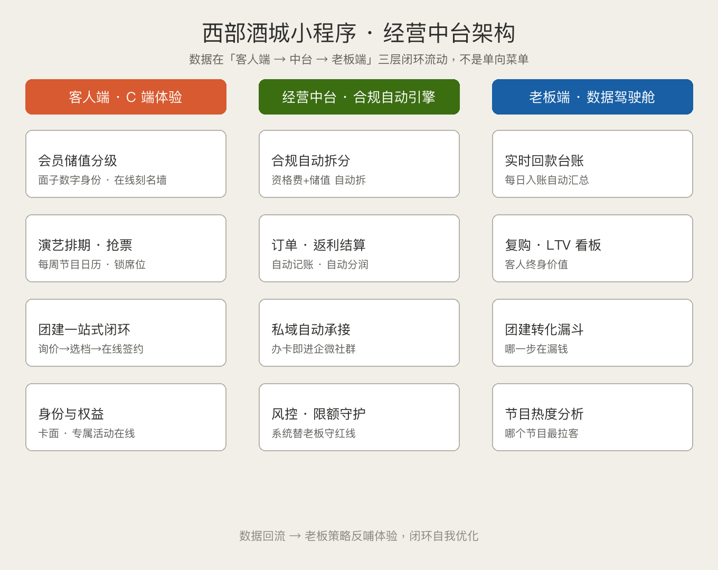The width and height of the screenshot is (718, 570).
Task: Open the 演艺排期 · 抢票 card
Action: click(x=126, y=249)
